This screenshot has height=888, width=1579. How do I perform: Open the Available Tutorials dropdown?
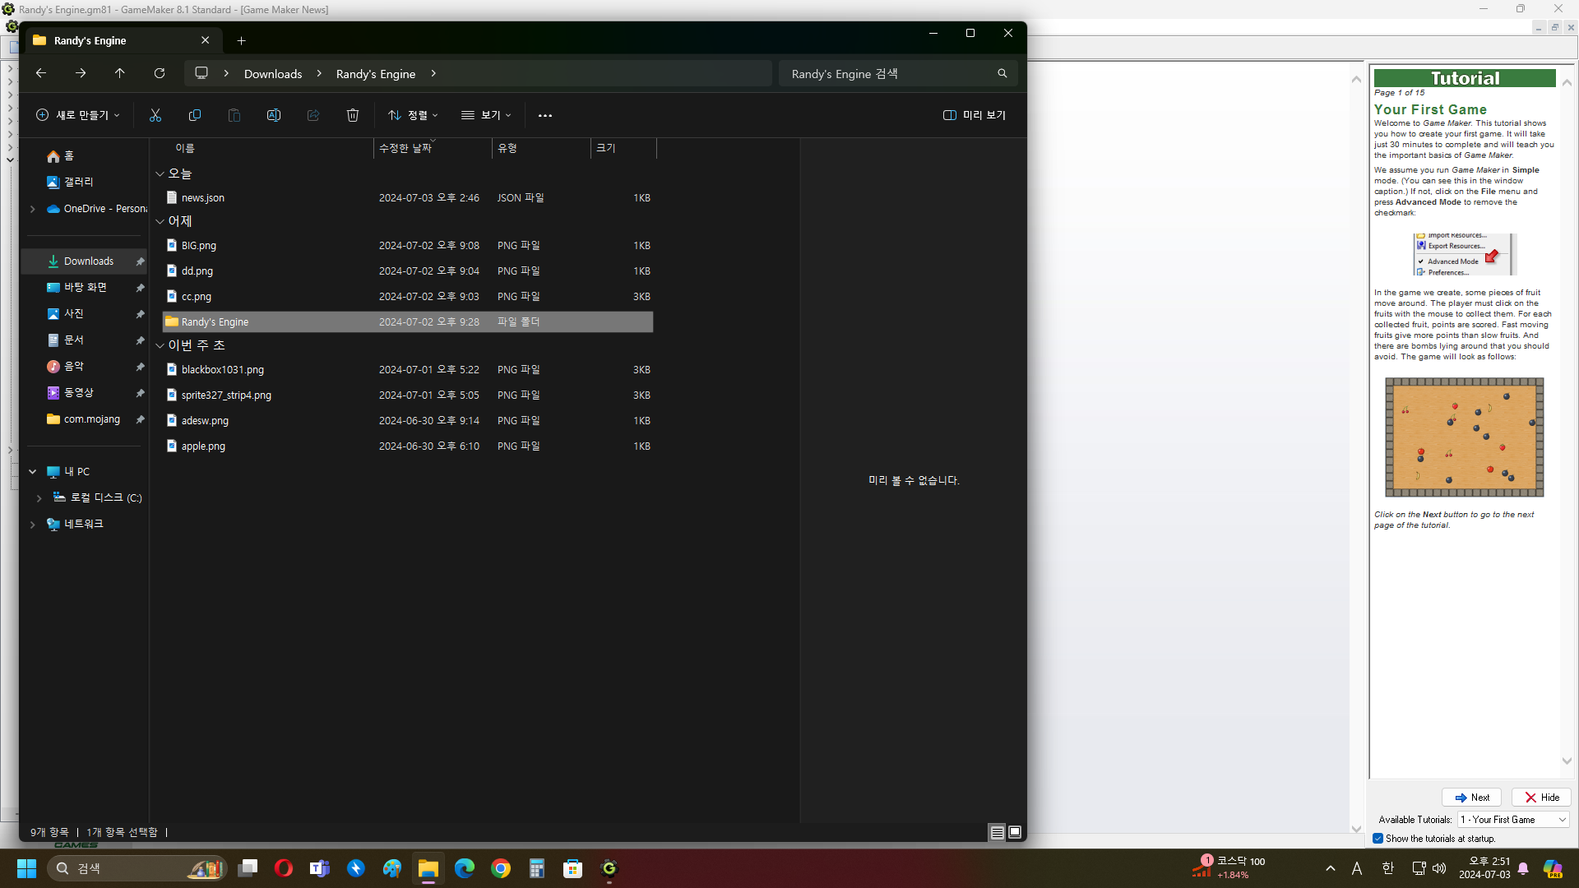1513,820
